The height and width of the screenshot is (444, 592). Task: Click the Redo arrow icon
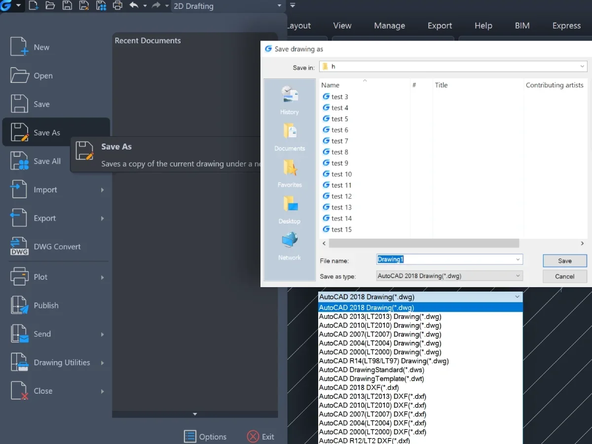pyautogui.click(x=156, y=5)
